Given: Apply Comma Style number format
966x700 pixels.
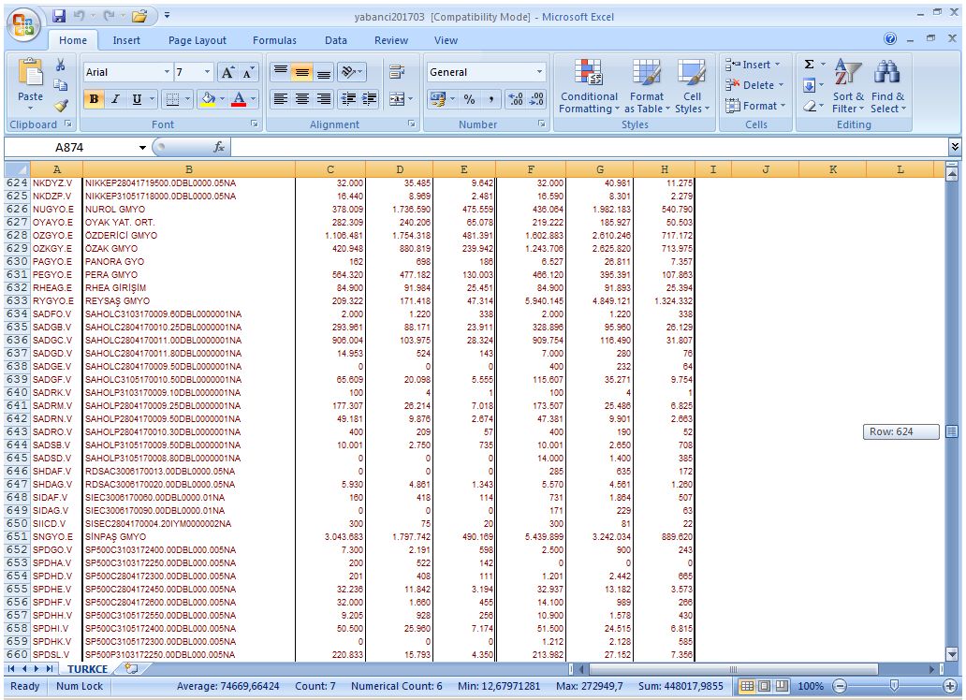Looking at the screenshot, I should point(491,98).
